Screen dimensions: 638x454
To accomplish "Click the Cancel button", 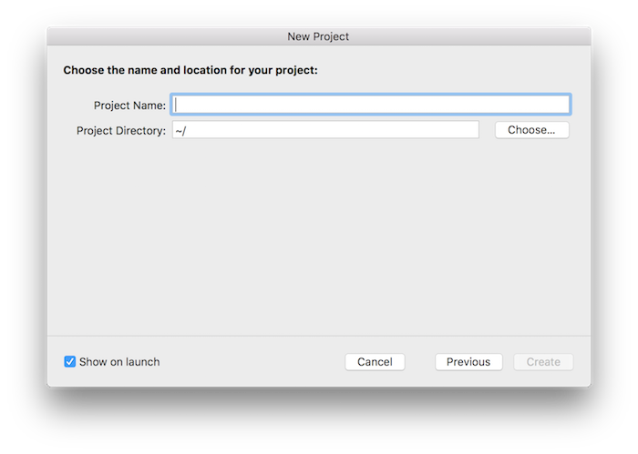I will pyautogui.click(x=375, y=362).
